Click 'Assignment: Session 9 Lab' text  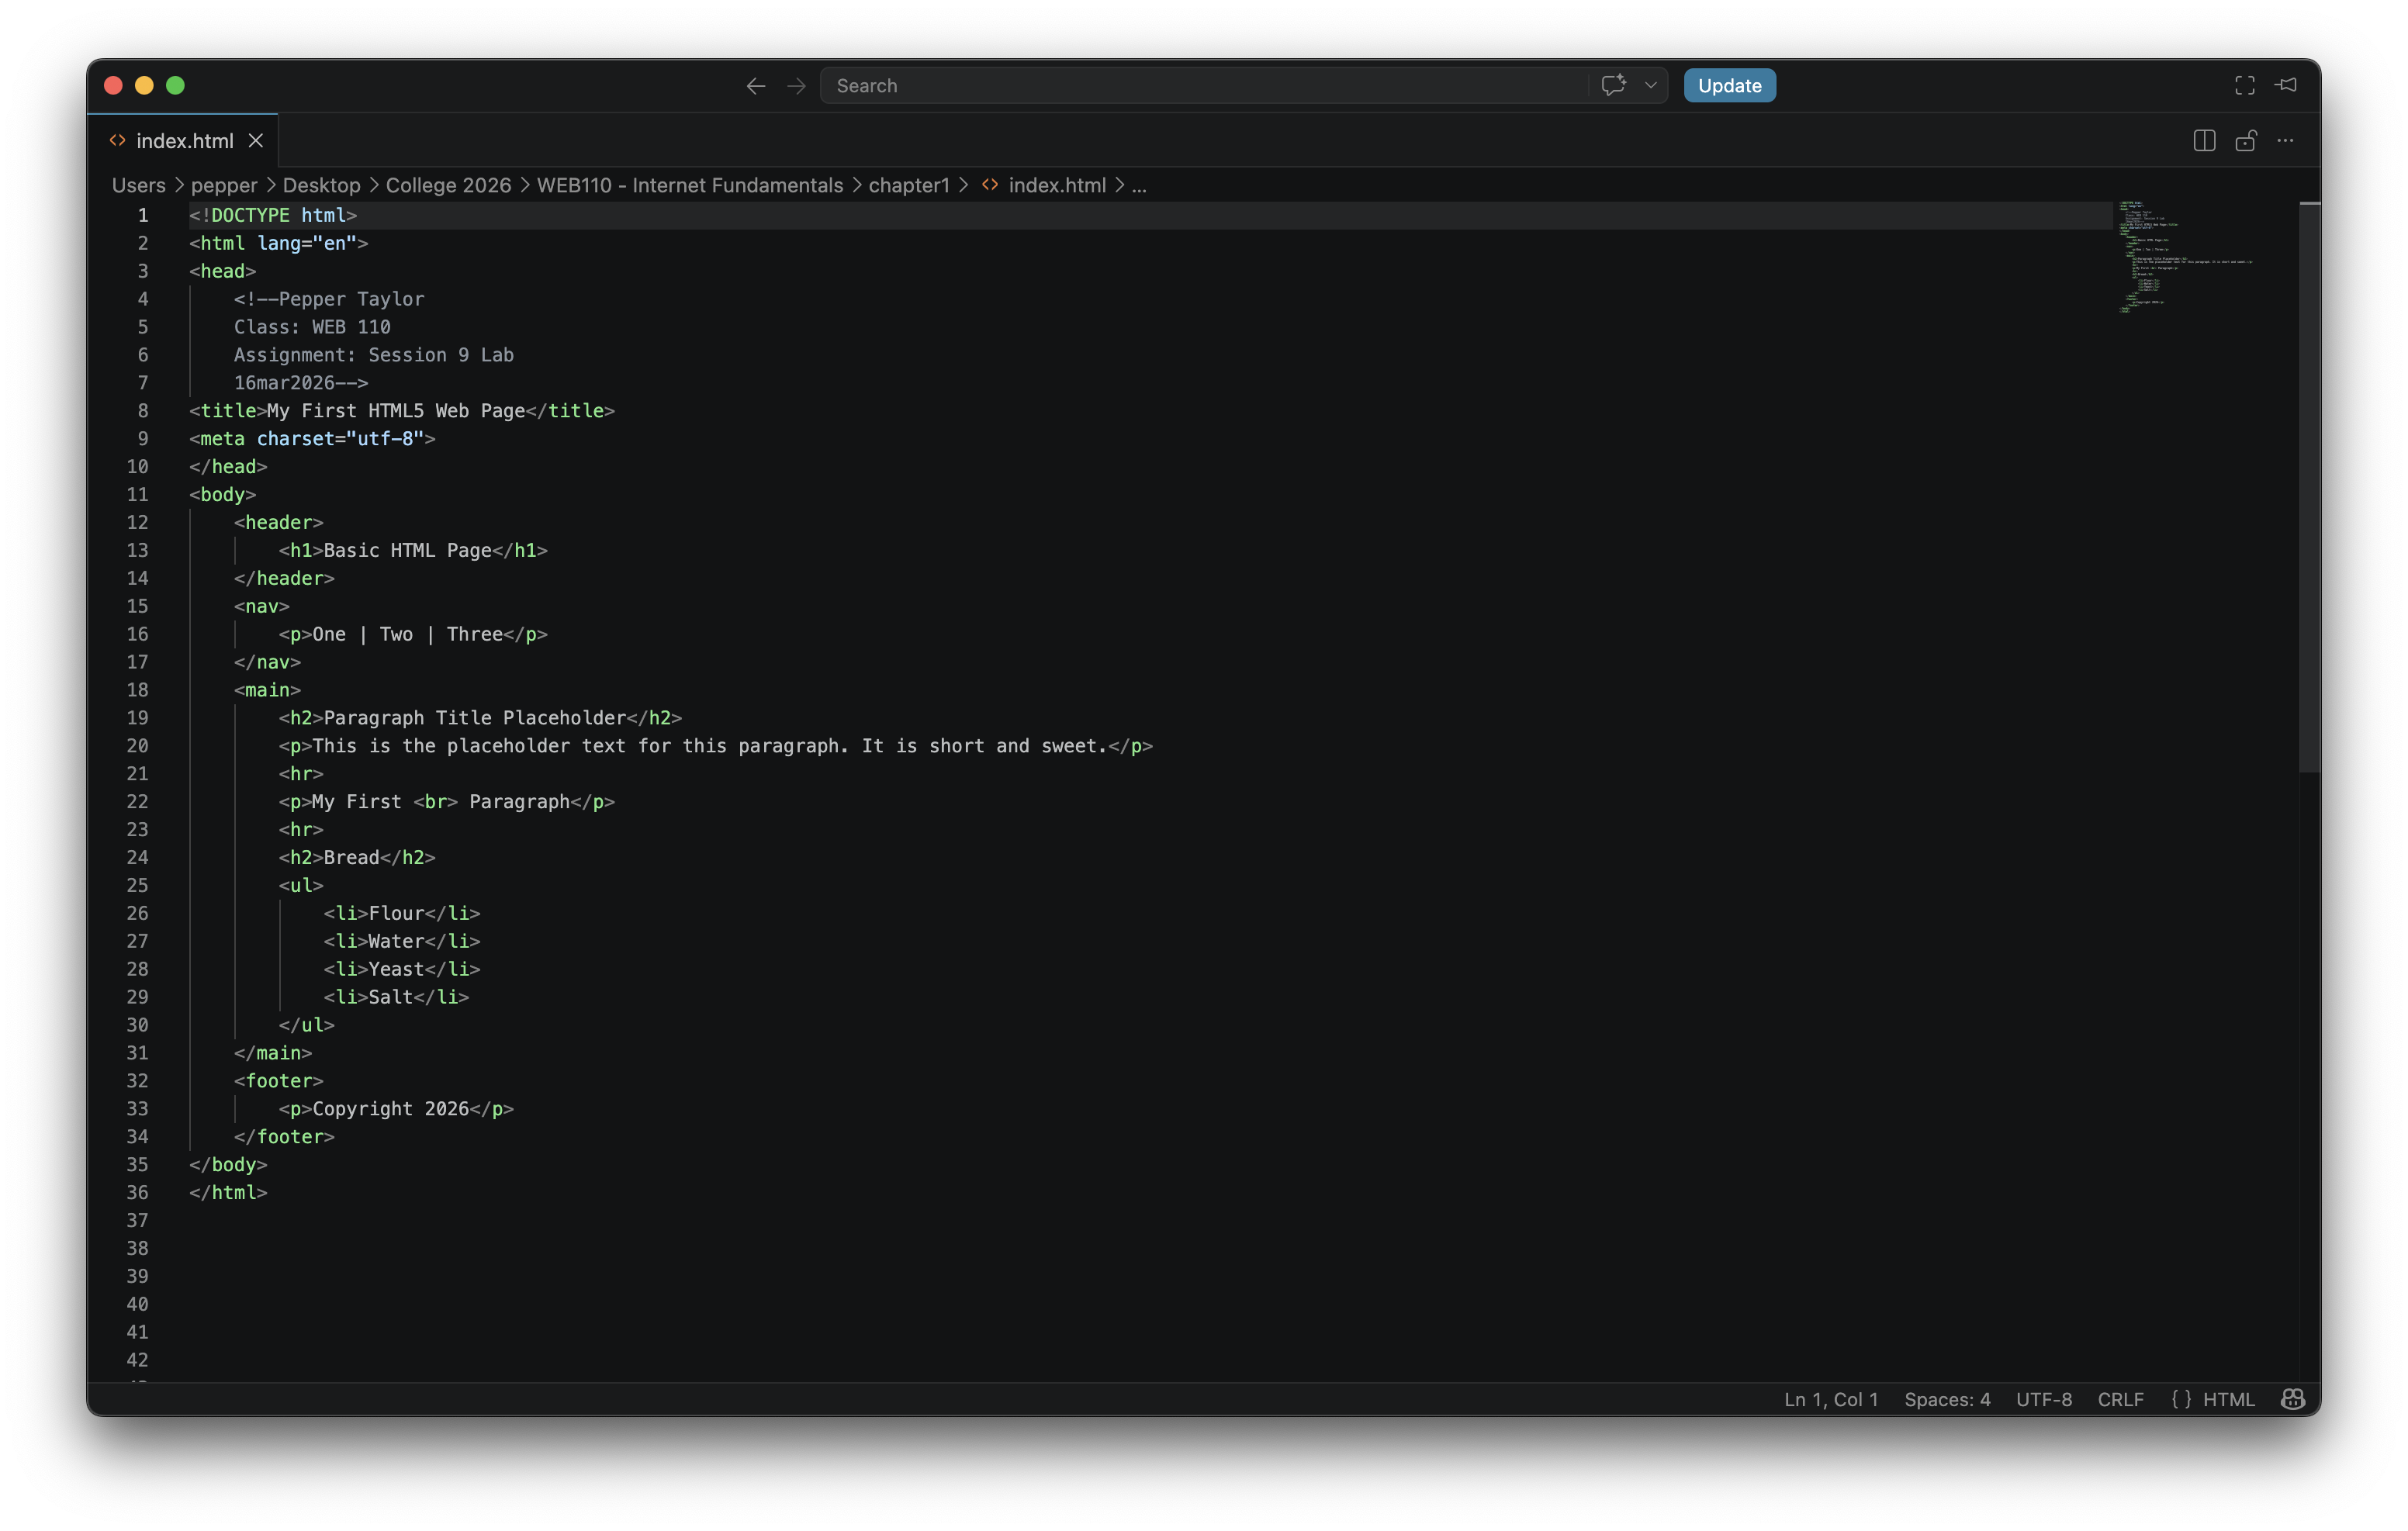point(374,355)
